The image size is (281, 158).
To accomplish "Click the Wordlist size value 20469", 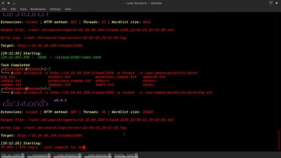I will 148,112.
